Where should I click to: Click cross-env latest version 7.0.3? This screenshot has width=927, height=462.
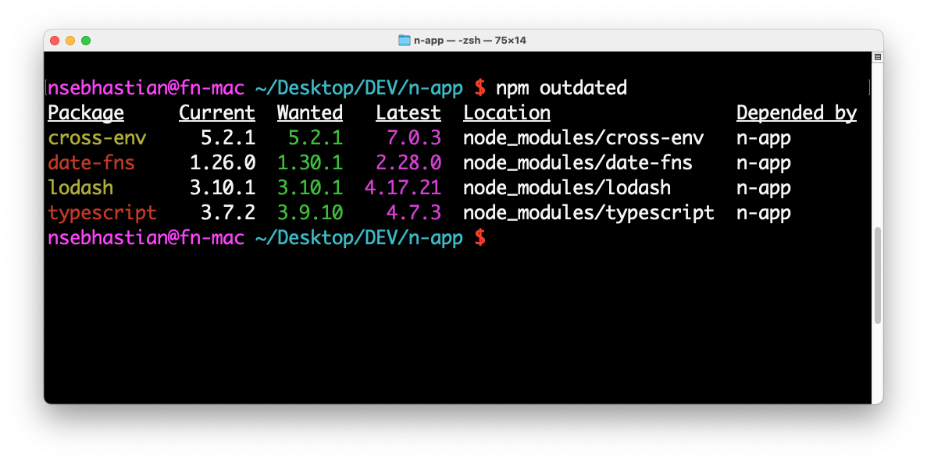pyautogui.click(x=414, y=138)
